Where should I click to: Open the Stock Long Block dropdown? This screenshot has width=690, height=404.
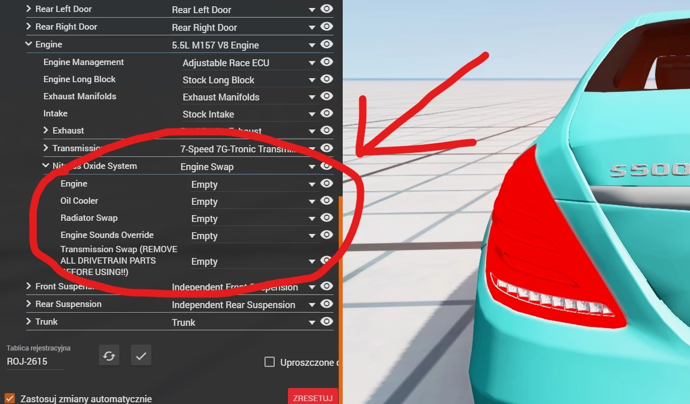pos(311,79)
